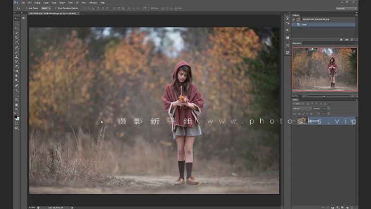This screenshot has height=209, width=371.
Task: Open the Opacity slider dropdown arrow
Action: point(329,109)
